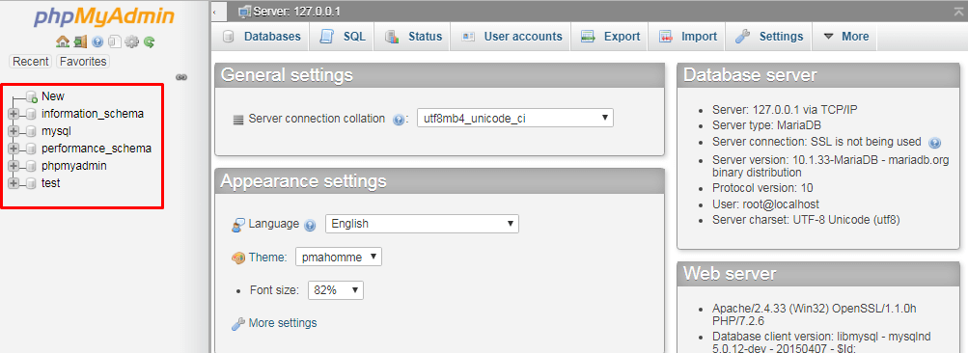Expand the performance_schema database node
Image resolution: width=968 pixels, height=353 pixels.
[x=14, y=149]
